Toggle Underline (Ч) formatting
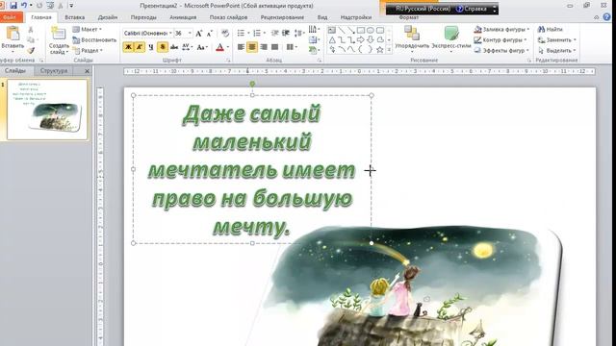This screenshot has height=346, width=616. tap(151, 47)
